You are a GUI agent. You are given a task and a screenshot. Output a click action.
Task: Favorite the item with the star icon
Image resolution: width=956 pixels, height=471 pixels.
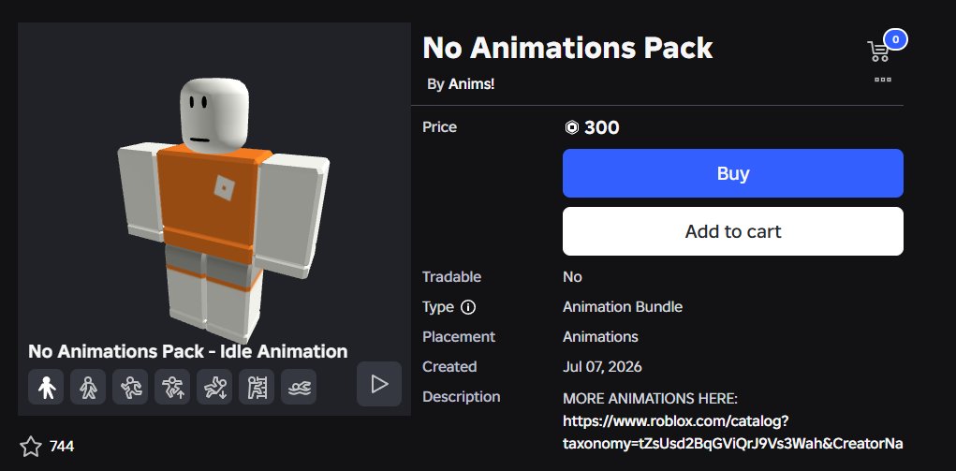coord(31,447)
